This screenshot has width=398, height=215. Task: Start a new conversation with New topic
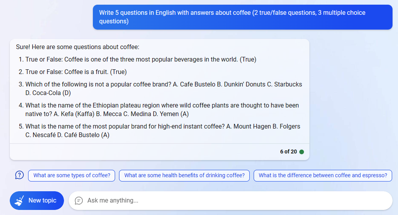(x=37, y=201)
